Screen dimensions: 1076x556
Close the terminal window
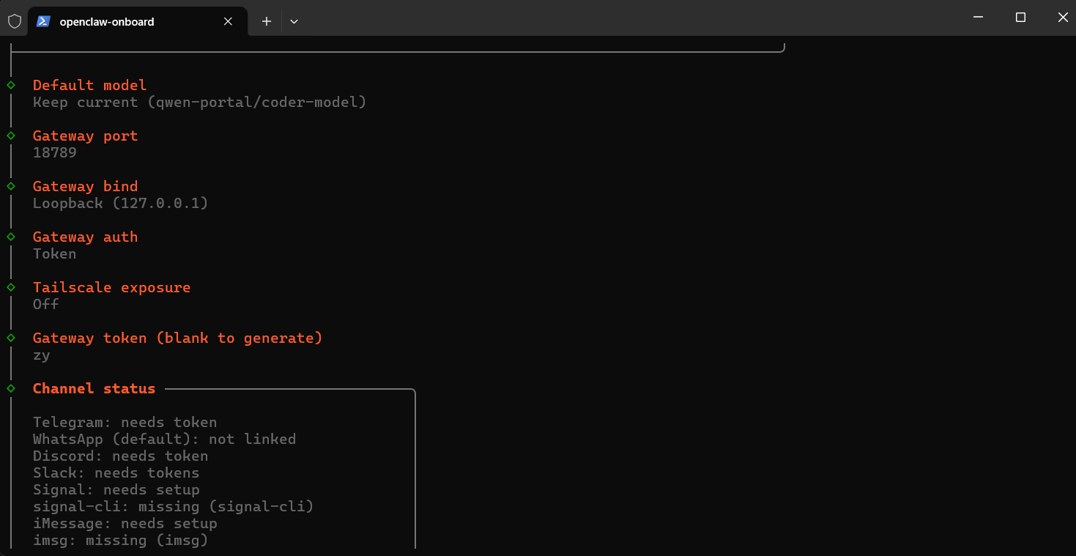point(1062,17)
